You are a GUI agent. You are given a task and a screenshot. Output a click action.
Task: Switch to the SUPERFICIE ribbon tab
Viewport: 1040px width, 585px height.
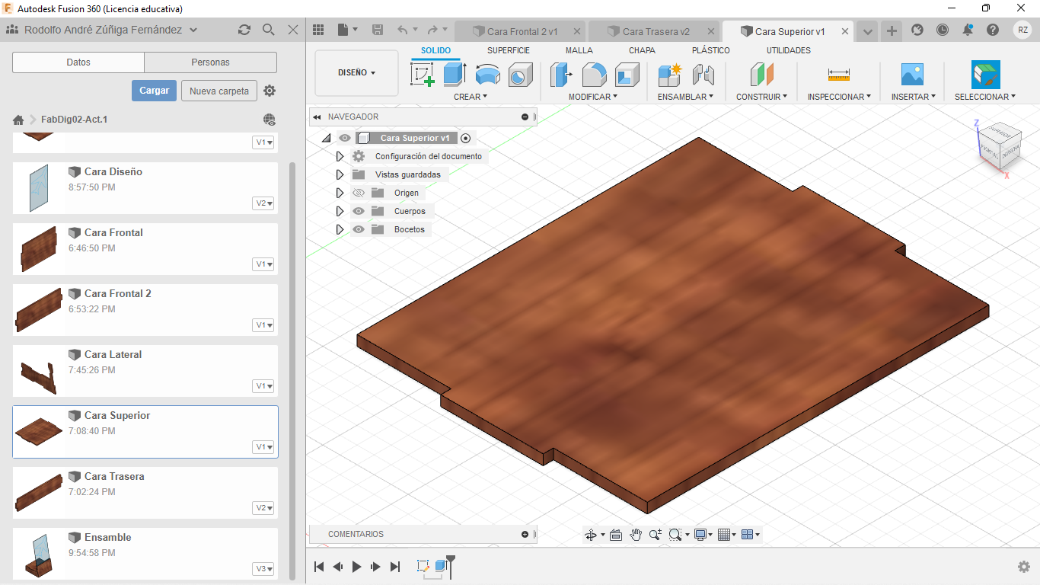[x=508, y=50]
